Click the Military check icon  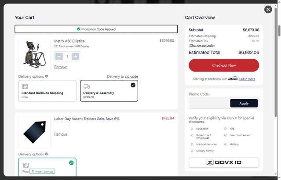pos(225,144)
